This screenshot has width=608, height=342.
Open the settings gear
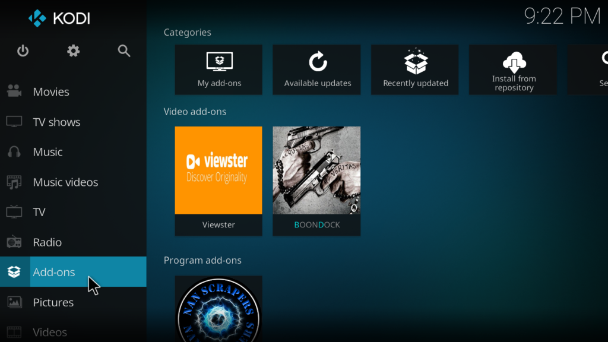pyautogui.click(x=73, y=51)
